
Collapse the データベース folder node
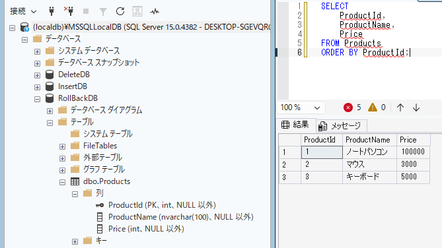tap(25, 40)
